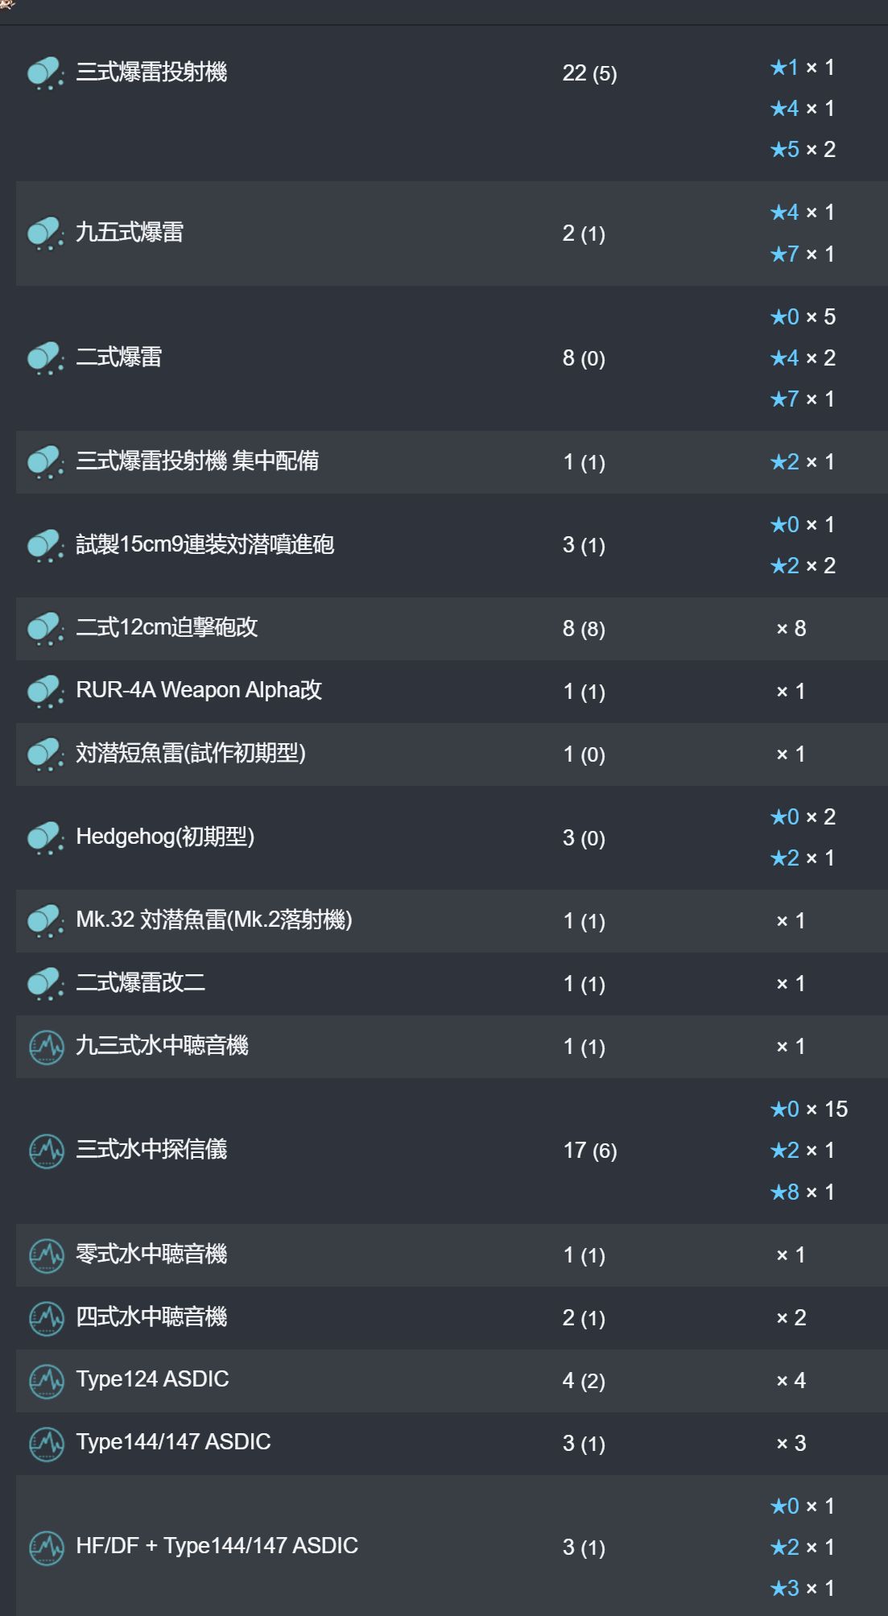
Task: Click the sonar icon beside HF/DF + Type144/147 ASDIC
Action: 46,1548
